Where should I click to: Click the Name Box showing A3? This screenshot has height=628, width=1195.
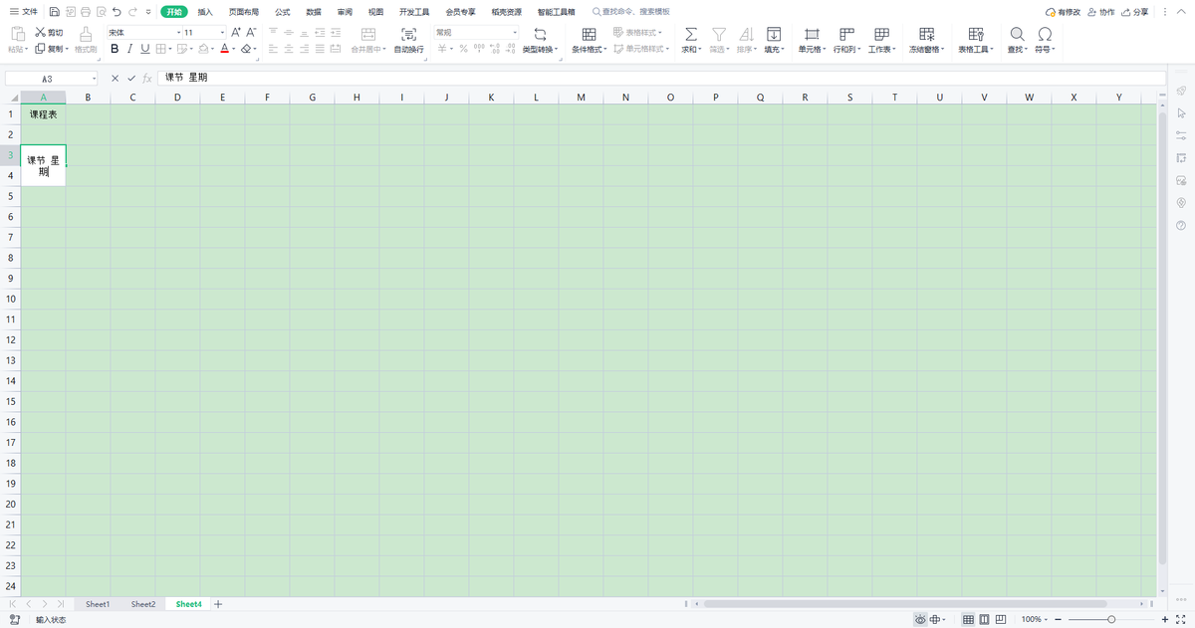[x=48, y=78]
